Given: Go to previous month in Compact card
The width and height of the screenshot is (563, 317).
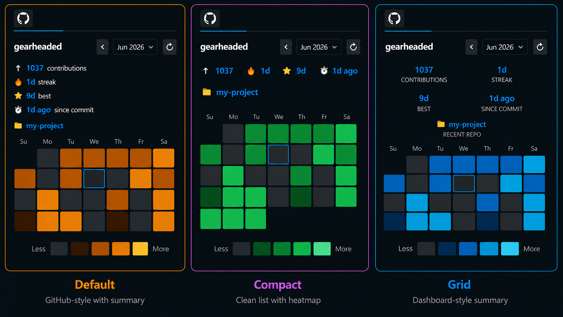Looking at the screenshot, I should [x=286, y=47].
